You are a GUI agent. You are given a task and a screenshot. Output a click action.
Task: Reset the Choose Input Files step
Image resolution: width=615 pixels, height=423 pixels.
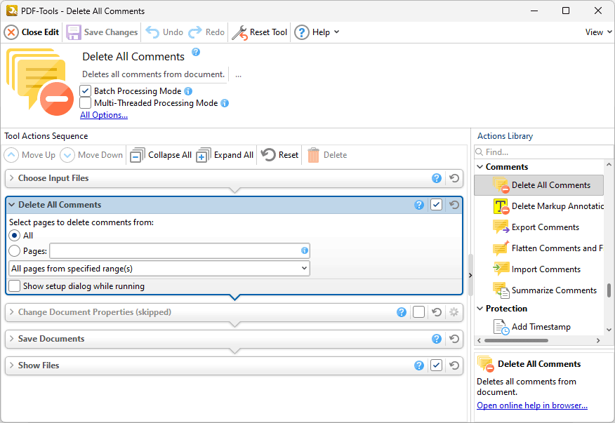point(454,178)
